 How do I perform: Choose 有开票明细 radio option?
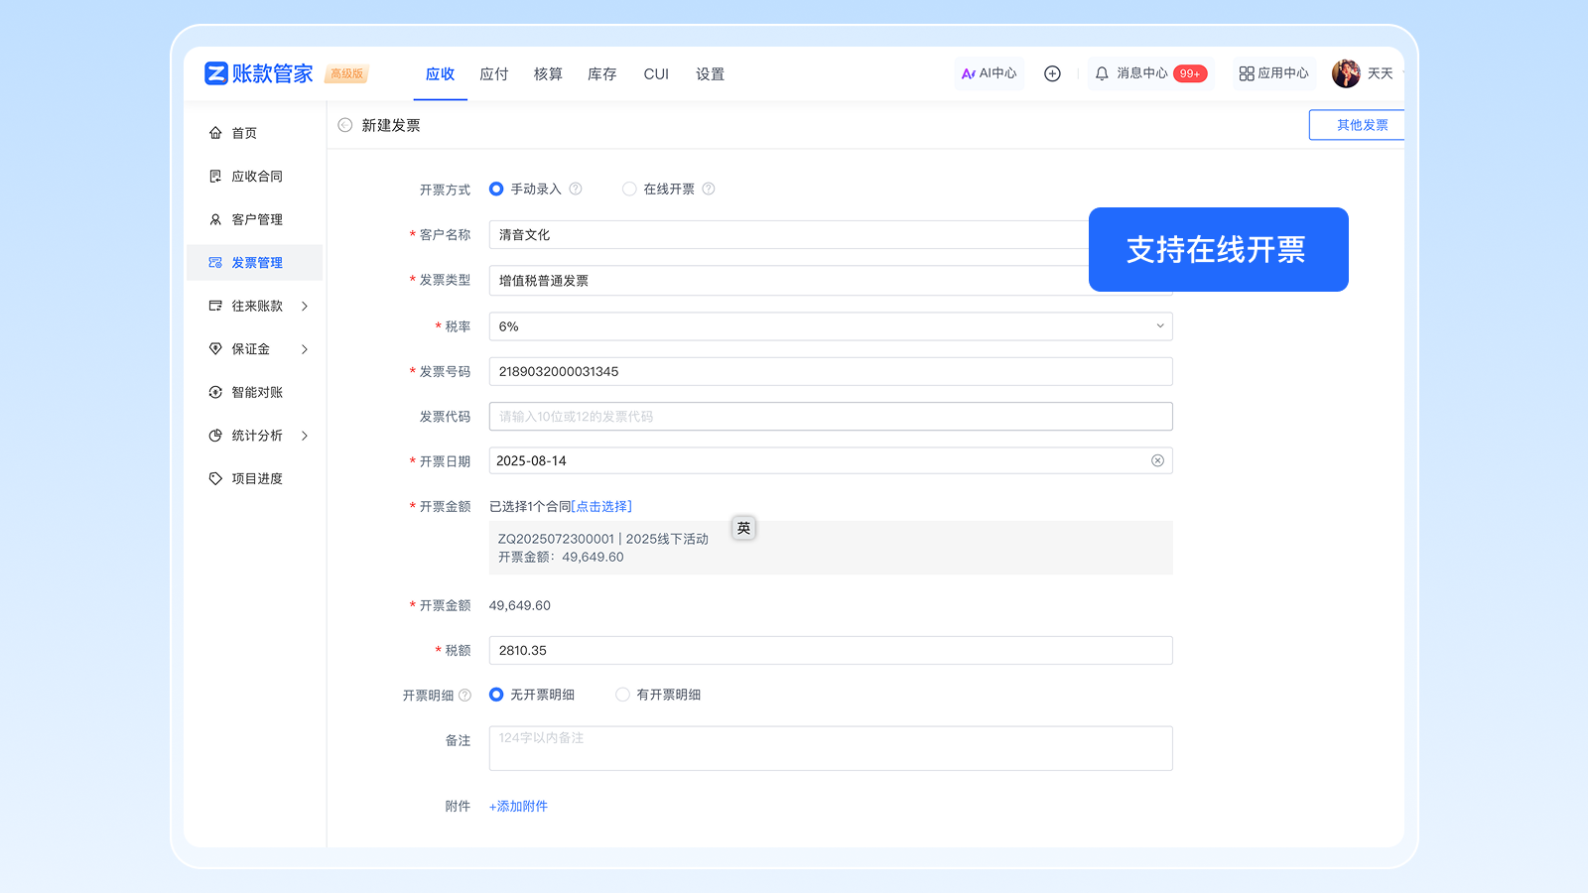coord(622,695)
